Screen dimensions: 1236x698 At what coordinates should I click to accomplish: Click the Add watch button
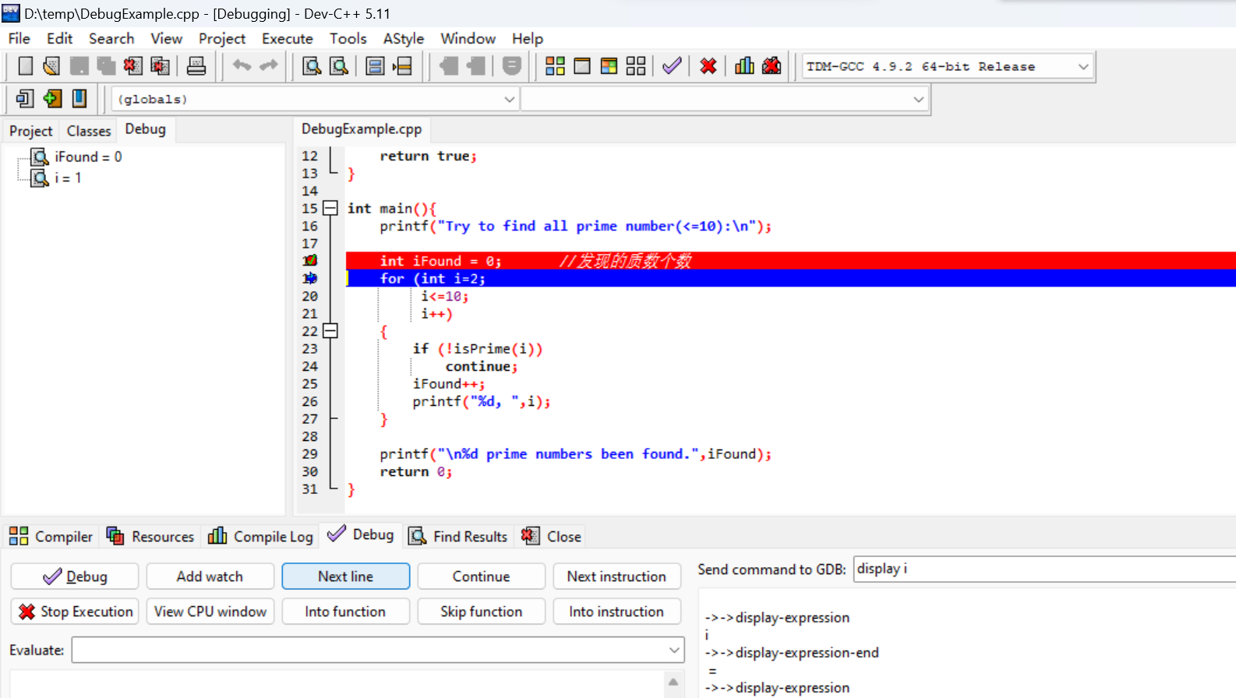point(210,576)
